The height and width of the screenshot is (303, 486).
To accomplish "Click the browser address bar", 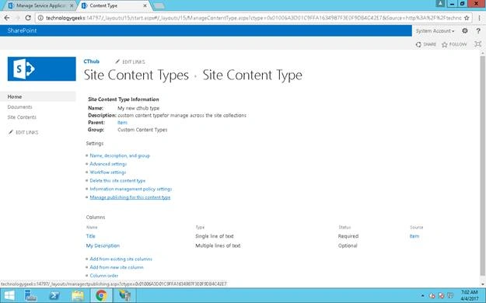I will (x=253, y=18).
